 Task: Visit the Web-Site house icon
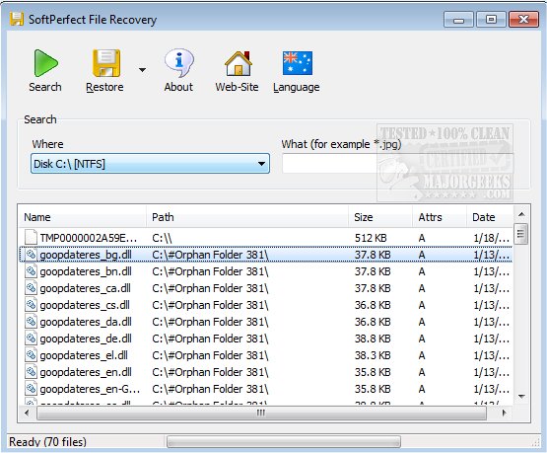point(239,63)
